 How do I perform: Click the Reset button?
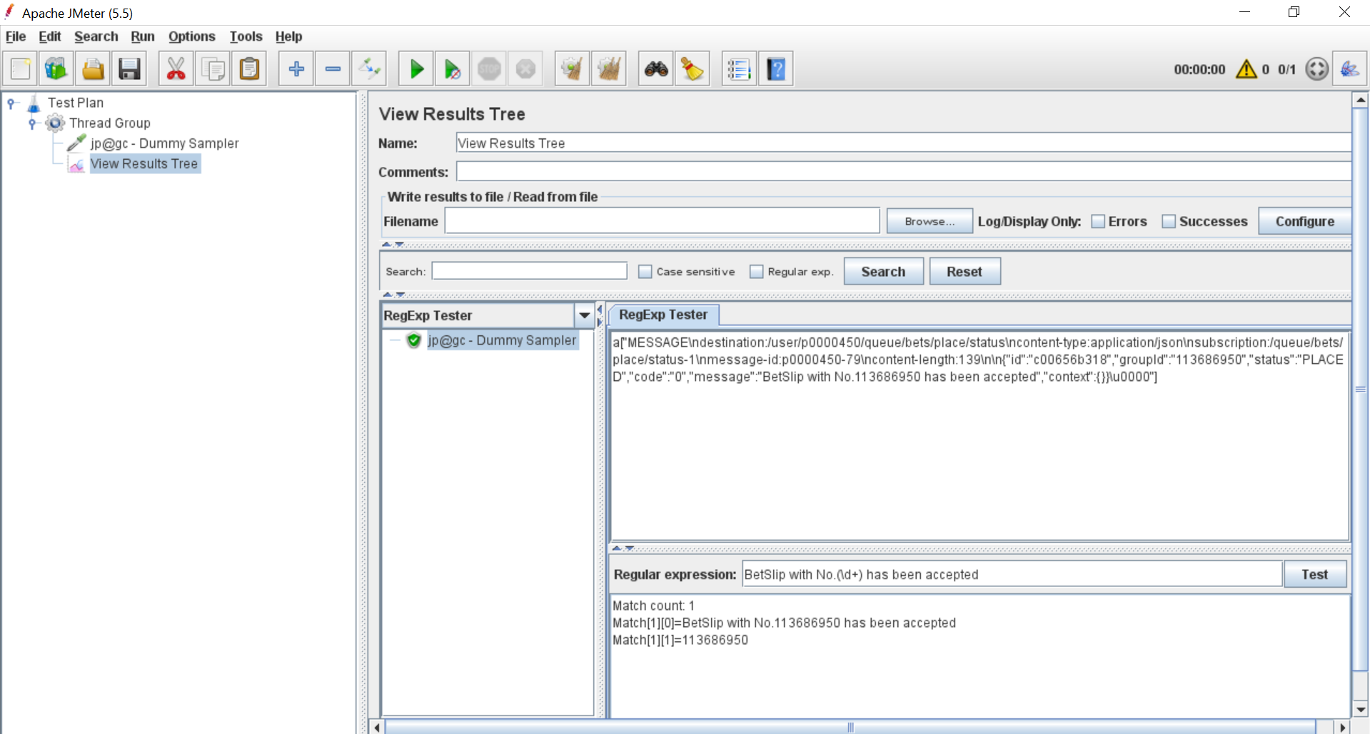[964, 272]
